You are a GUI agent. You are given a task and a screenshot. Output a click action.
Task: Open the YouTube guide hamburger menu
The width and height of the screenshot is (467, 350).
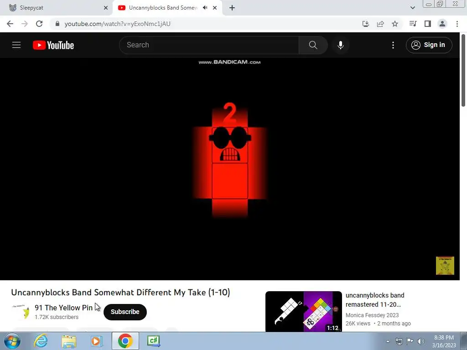coord(16,45)
